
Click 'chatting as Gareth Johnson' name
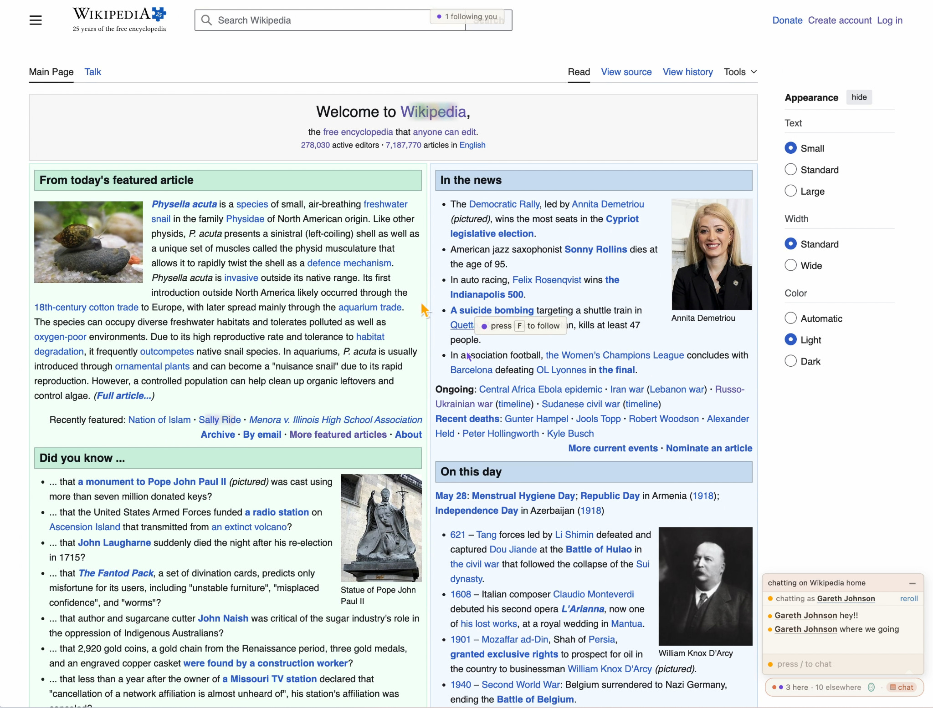(x=846, y=598)
